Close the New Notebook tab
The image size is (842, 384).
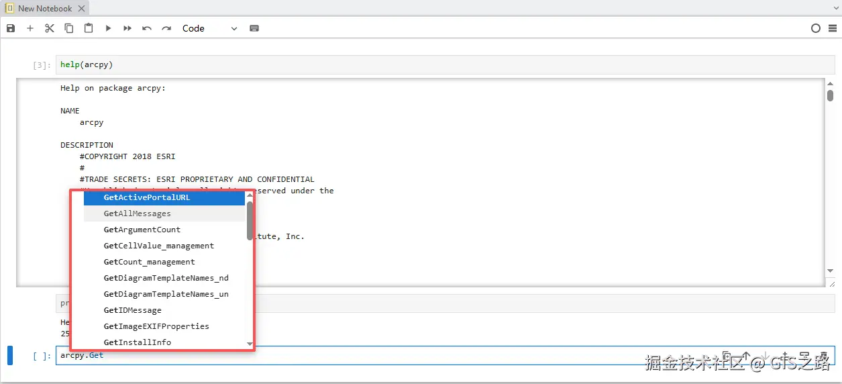coord(82,8)
